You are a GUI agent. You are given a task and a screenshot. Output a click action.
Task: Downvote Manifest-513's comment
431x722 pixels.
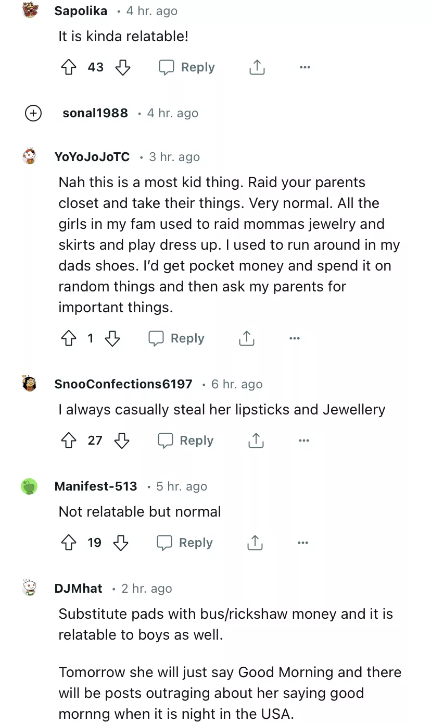[x=121, y=543]
